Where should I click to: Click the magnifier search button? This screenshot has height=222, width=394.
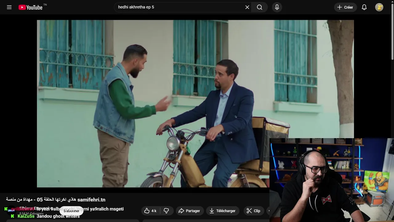coord(259,7)
